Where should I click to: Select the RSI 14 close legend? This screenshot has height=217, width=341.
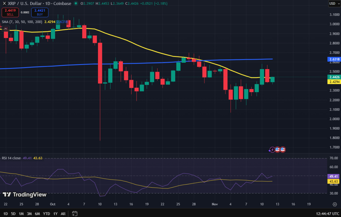tap(11, 158)
